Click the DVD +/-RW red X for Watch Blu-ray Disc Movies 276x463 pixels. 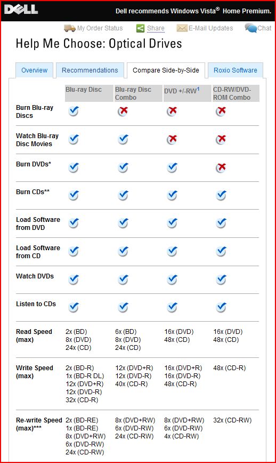click(172, 139)
